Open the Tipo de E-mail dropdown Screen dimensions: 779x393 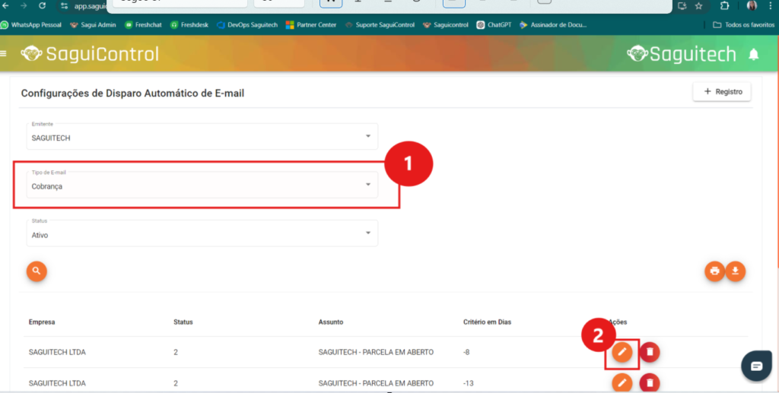point(368,185)
